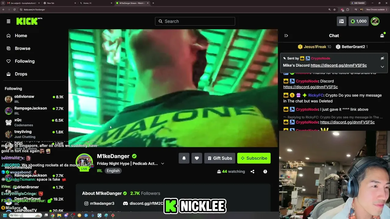Open the hamburger sidebar menu
The image size is (390, 219).
tap(9, 21)
